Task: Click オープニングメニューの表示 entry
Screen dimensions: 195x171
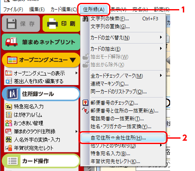Action: (39, 73)
